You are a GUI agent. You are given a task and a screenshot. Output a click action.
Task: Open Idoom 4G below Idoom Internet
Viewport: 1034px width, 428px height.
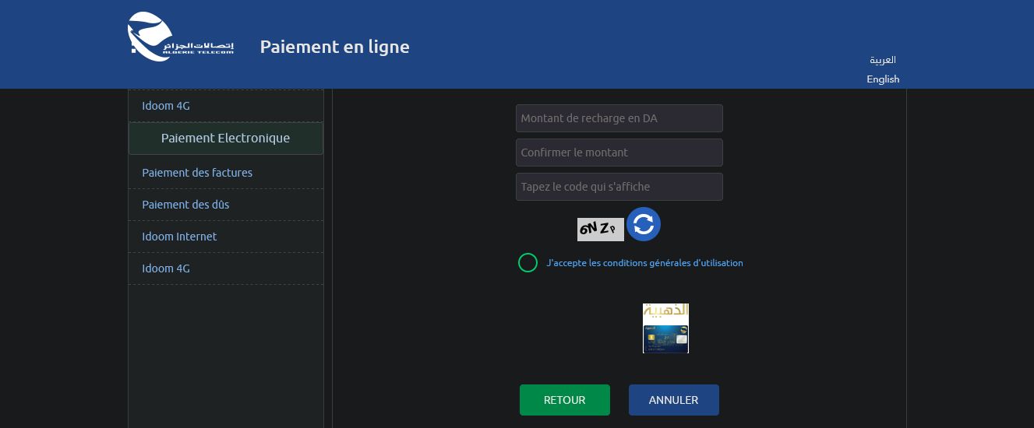pyautogui.click(x=226, y=268)
